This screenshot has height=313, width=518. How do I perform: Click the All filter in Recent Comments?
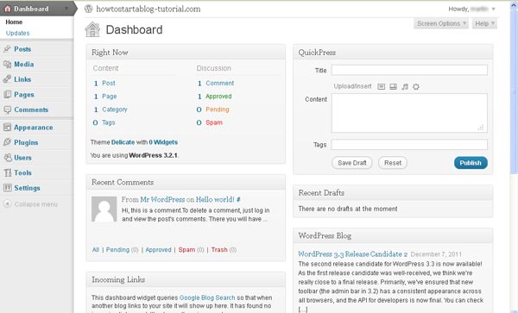[x=96, y=250]
